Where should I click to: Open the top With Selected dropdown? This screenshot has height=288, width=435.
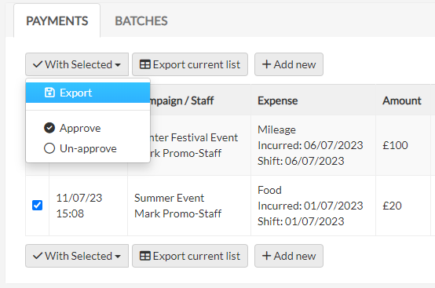click(77, 64)
